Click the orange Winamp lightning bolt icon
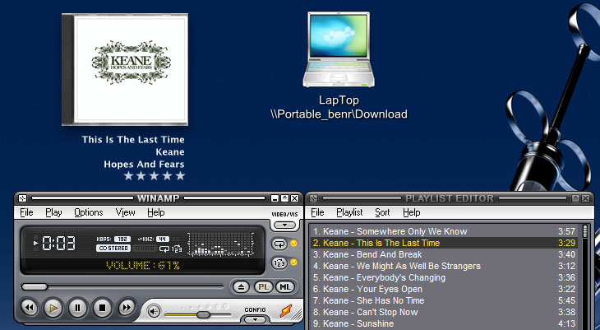 (x=285, y=311)
